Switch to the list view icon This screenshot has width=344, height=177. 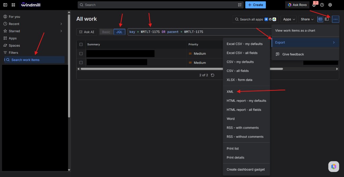(320, 19)
